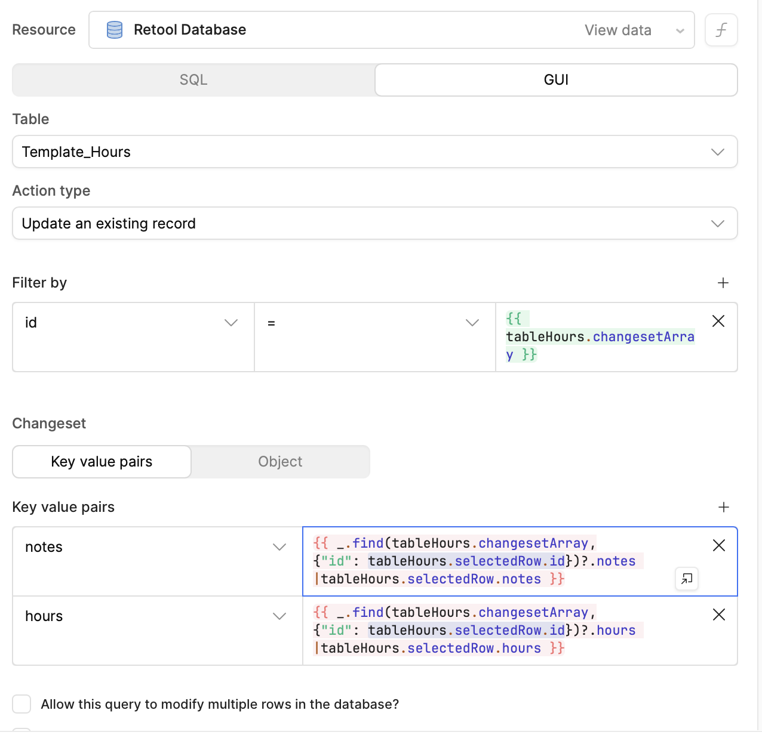This screenshot has width=762, height=735.
Task: Open the notes column key dropdown
Action: (156, 547)
